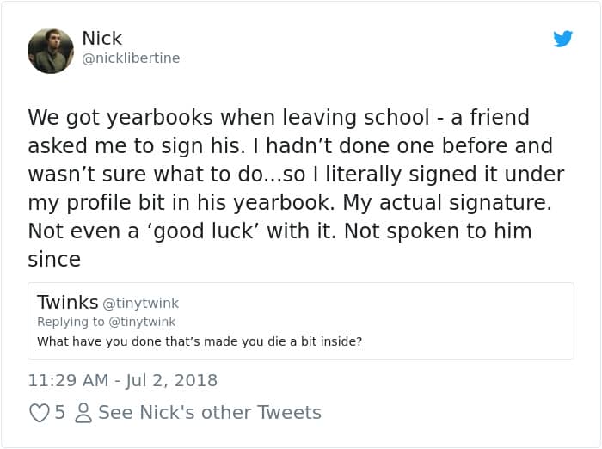The height and width of the screenshot is (449, 602).
Task: Click @tinytwink handle beside Twinks name
Action: [x=141, y=303]
